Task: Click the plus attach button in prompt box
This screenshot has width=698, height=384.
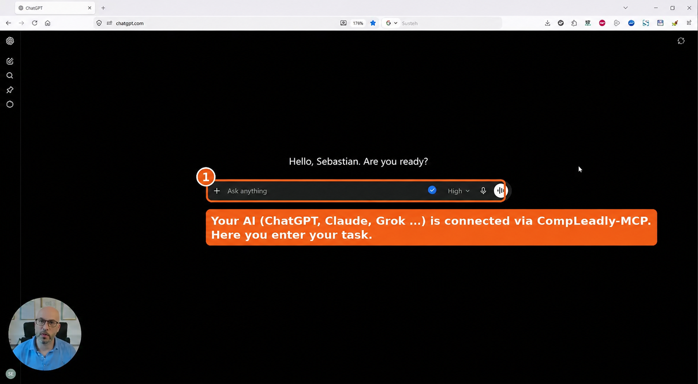Action: 217,191
